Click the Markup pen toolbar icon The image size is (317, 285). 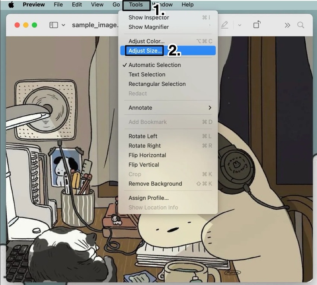[x=225, y=25]
